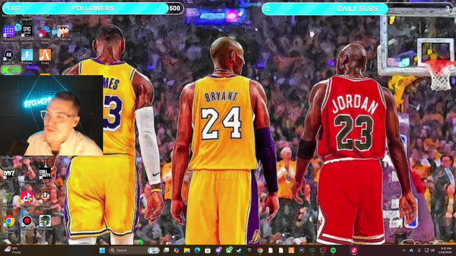Expand the hidden system tray icons chevron
The height and width of the screenshot is (256, 456).
[x=404, y=250]
